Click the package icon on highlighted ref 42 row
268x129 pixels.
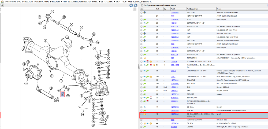tap(145, 114)
